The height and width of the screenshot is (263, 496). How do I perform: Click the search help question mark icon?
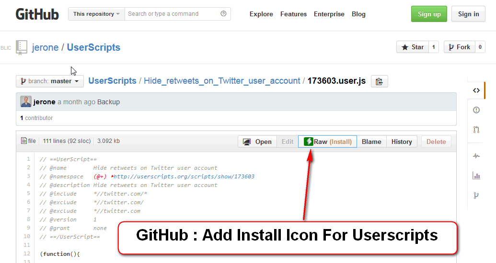point(223,13)
